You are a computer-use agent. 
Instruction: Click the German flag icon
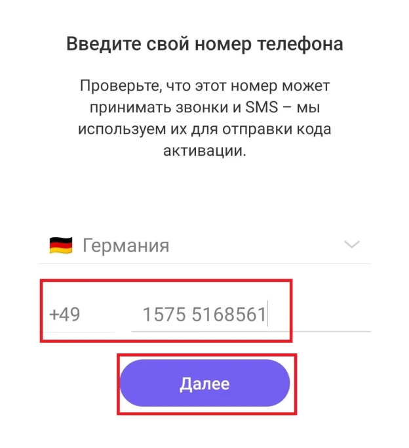61,245
